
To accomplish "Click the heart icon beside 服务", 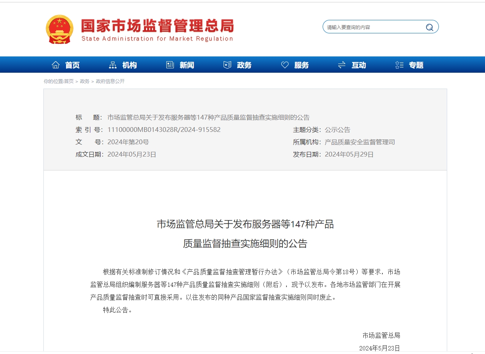I will pyautogui.click(x=284, y=65).
